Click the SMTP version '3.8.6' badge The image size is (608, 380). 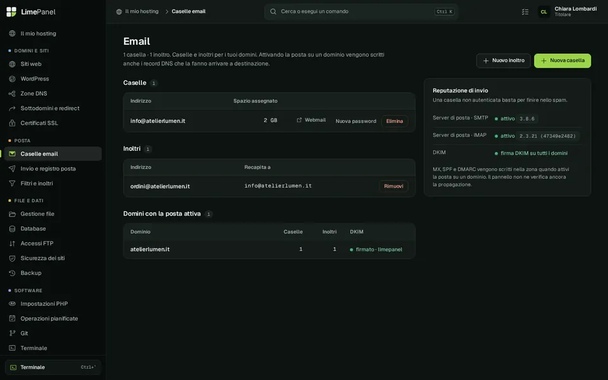click(x=527, y=118)
